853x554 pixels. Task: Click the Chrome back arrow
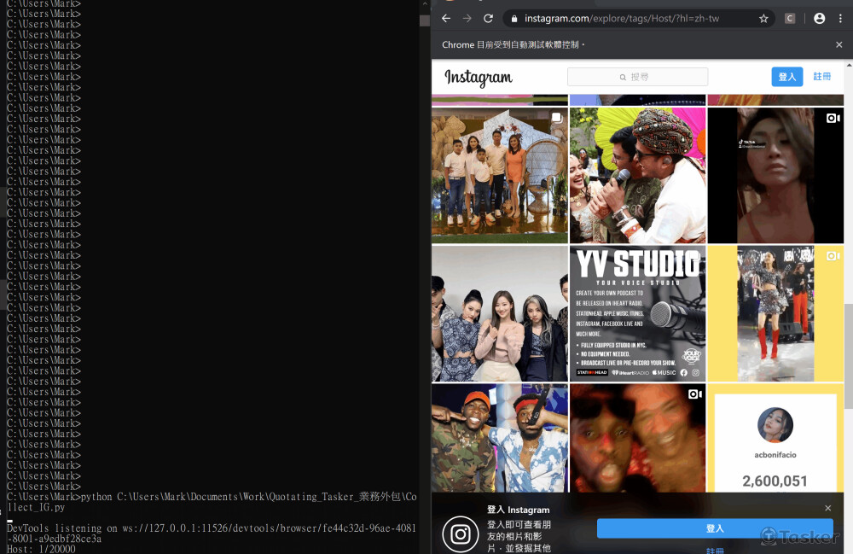pyautogui.click(x=446, y=19)
